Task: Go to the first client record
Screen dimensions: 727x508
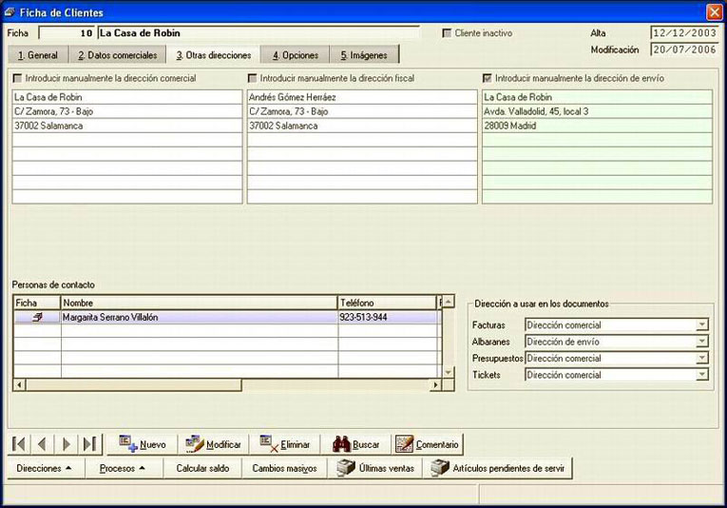Action: tap(19, 444)
